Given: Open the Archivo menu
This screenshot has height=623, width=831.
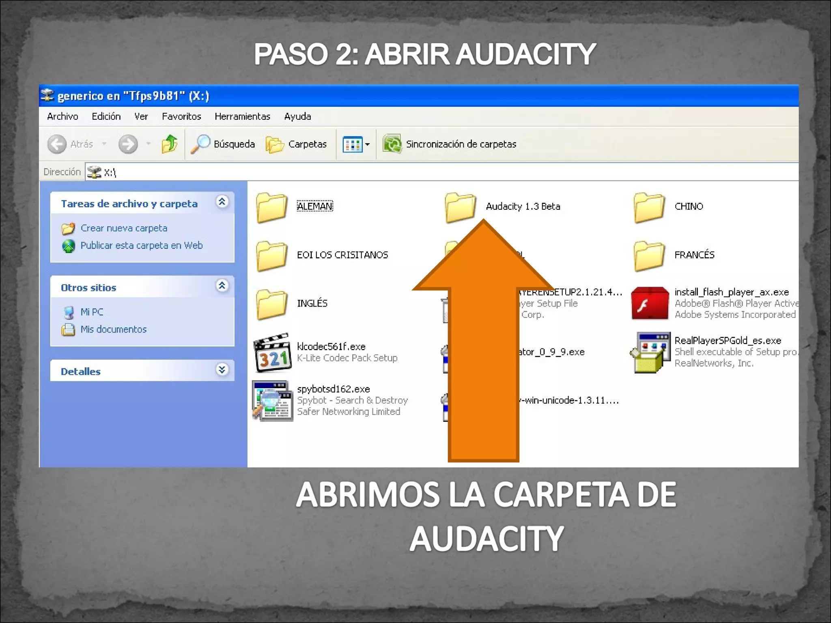Looking at the screenshot, I should [x=62, y=117].
